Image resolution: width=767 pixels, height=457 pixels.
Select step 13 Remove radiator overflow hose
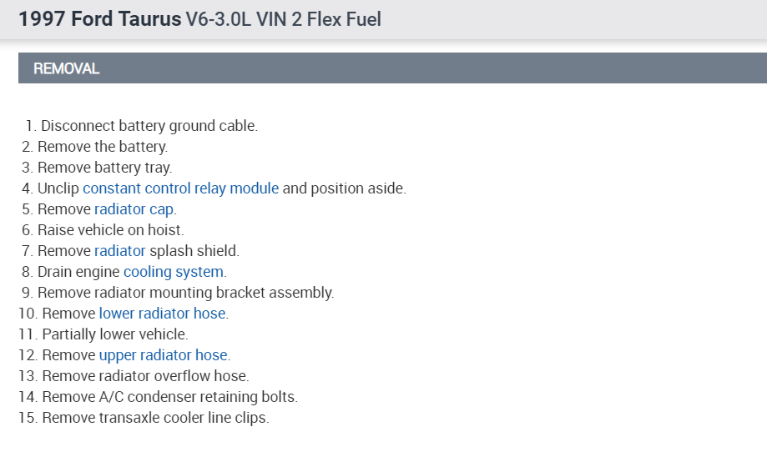tap(145, 376)
